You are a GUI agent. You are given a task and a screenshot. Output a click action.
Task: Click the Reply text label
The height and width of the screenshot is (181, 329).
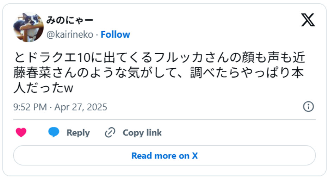[x=78, y=133]
